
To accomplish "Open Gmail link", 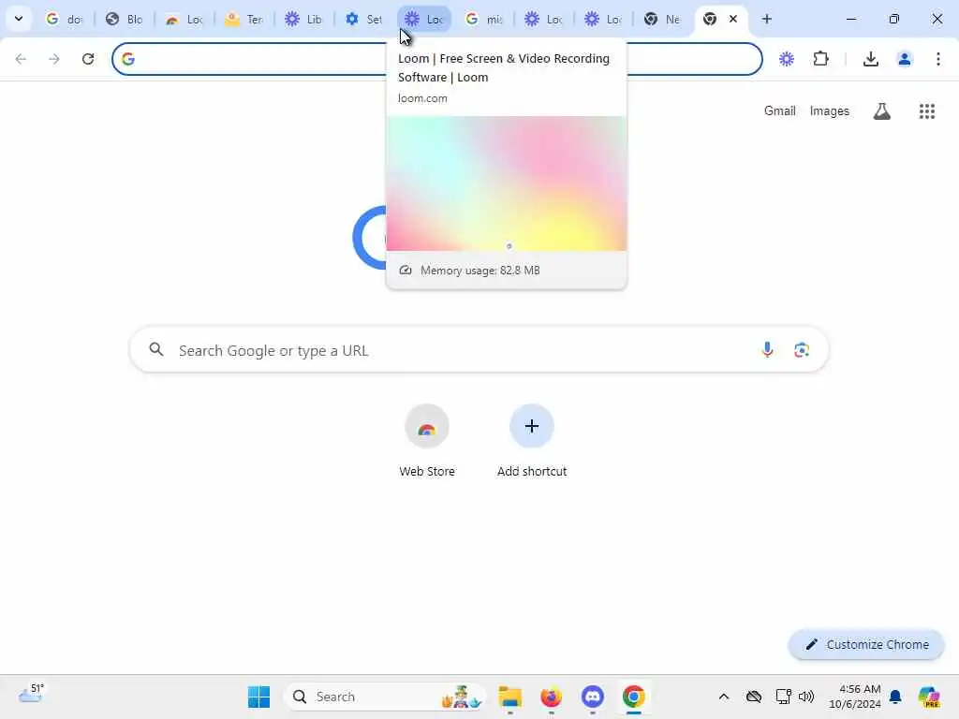I will pyautogui.click(x=780, y=110).
